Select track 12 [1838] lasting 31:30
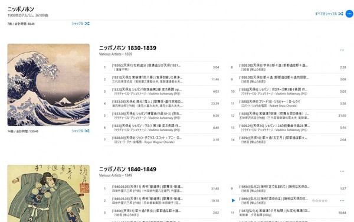This screenshot has width=354, height=222. 289,116
